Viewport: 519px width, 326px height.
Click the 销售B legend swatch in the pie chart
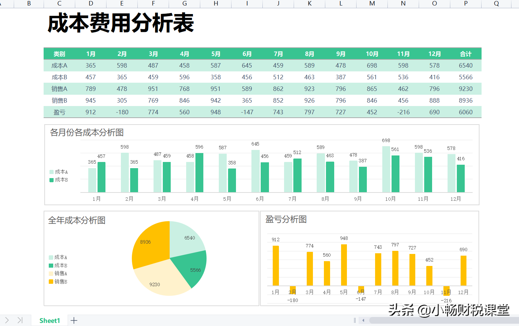point(51,281)
